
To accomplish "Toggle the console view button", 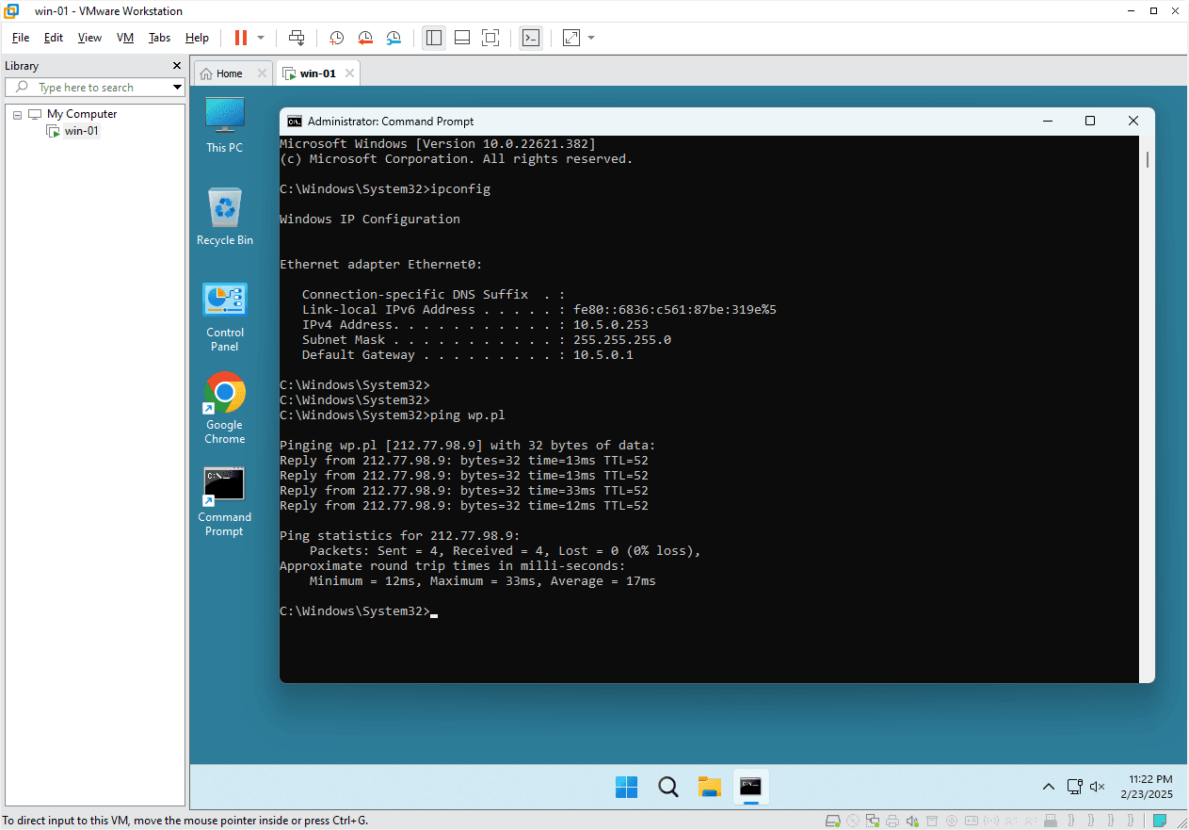I will (x=531, y=38).
